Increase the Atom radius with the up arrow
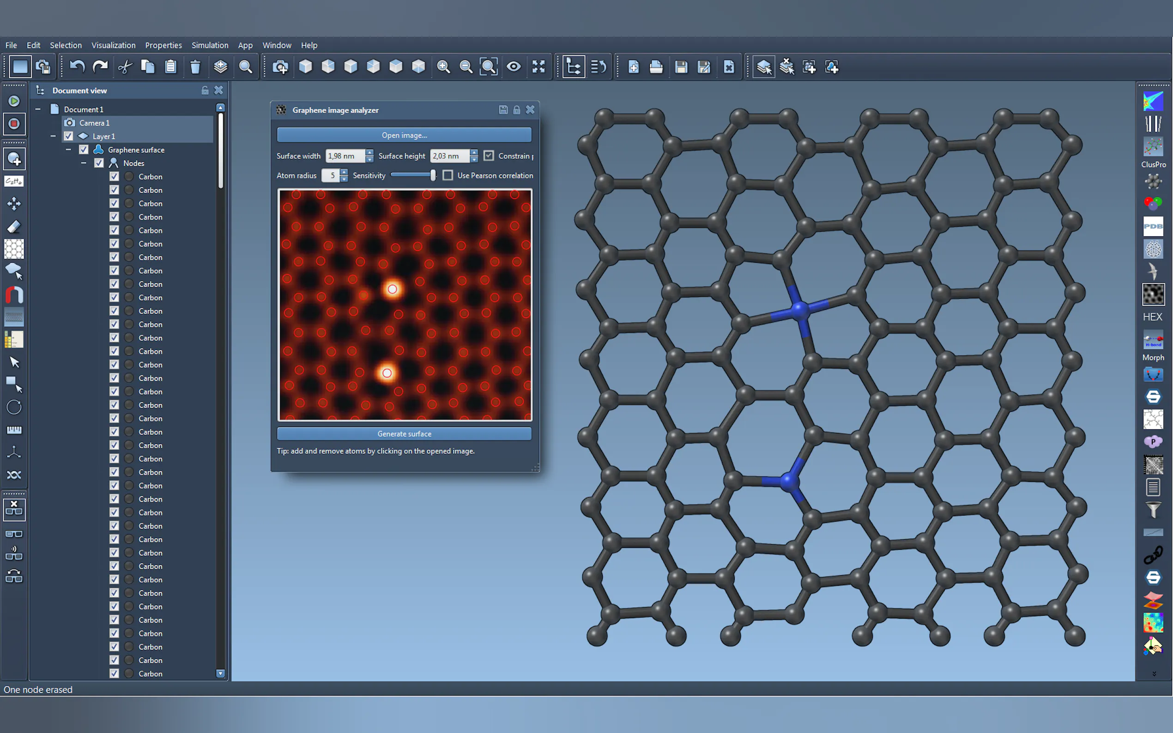Viewport: 1173px width, 733px height. coord(344,172)
